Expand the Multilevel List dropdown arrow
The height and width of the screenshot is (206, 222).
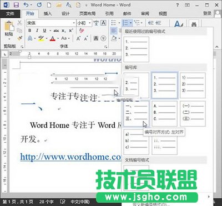pos(142,23)
